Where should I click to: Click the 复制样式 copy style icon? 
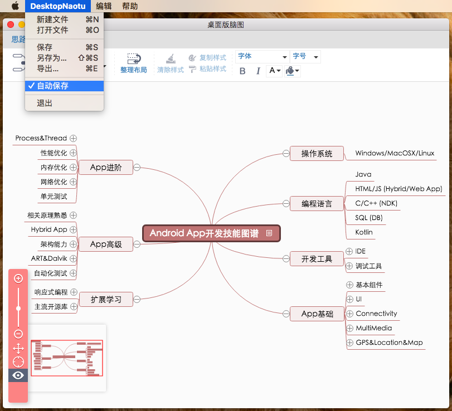click(192, 57)
